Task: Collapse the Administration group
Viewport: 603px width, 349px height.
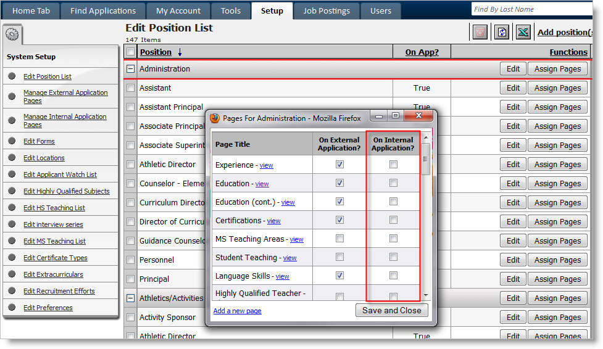Action: click(x=130, y=69)
